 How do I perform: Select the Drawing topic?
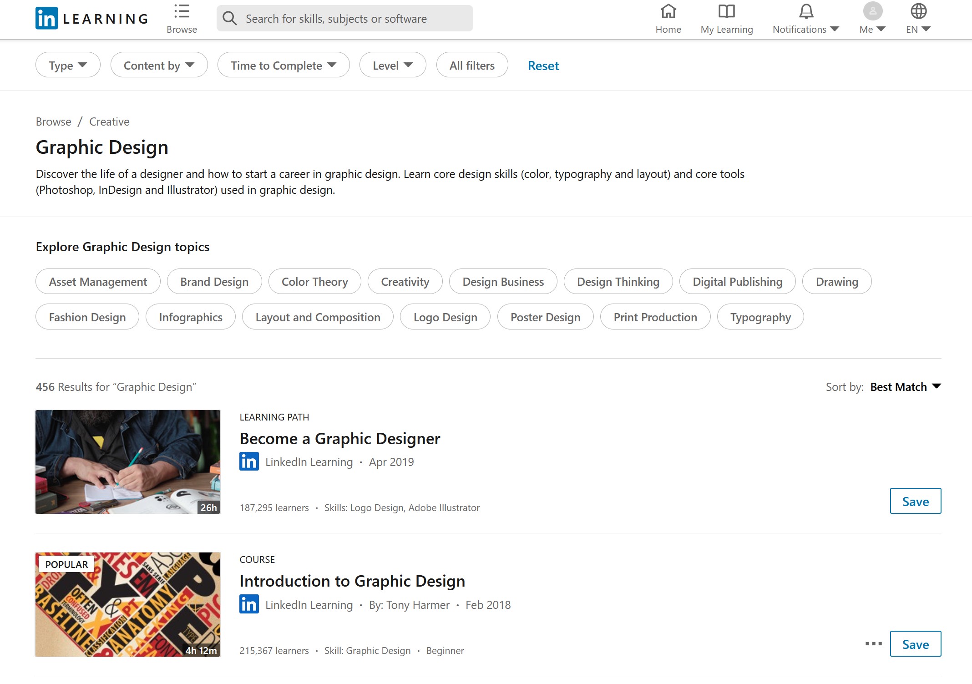pyautogui.click(x=837, y=282)
